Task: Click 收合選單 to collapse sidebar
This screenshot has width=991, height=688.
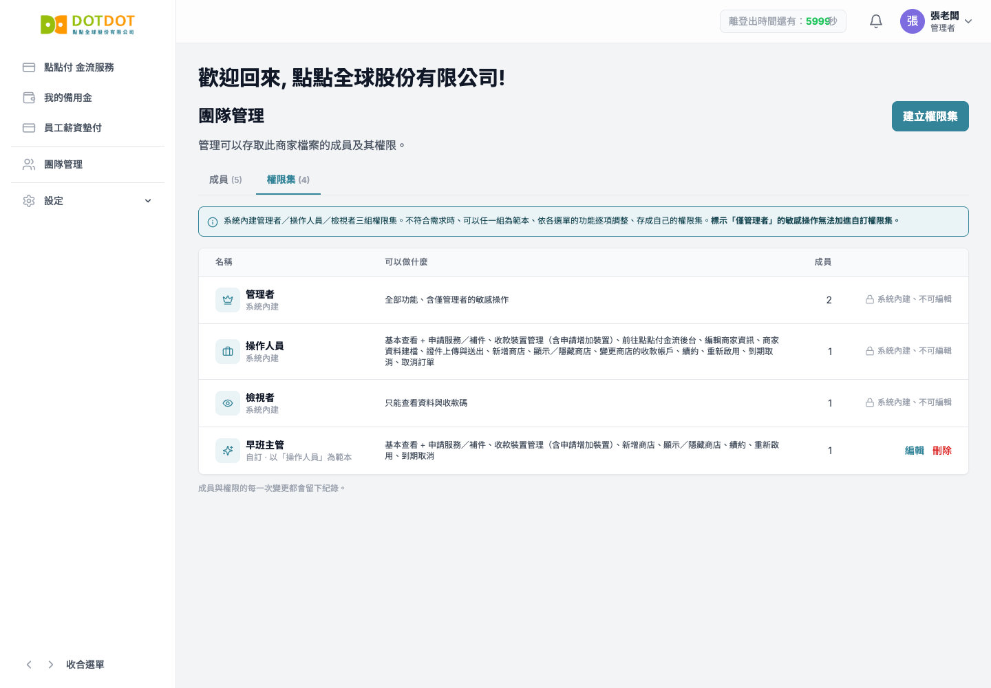Action: tap(85, 665)
